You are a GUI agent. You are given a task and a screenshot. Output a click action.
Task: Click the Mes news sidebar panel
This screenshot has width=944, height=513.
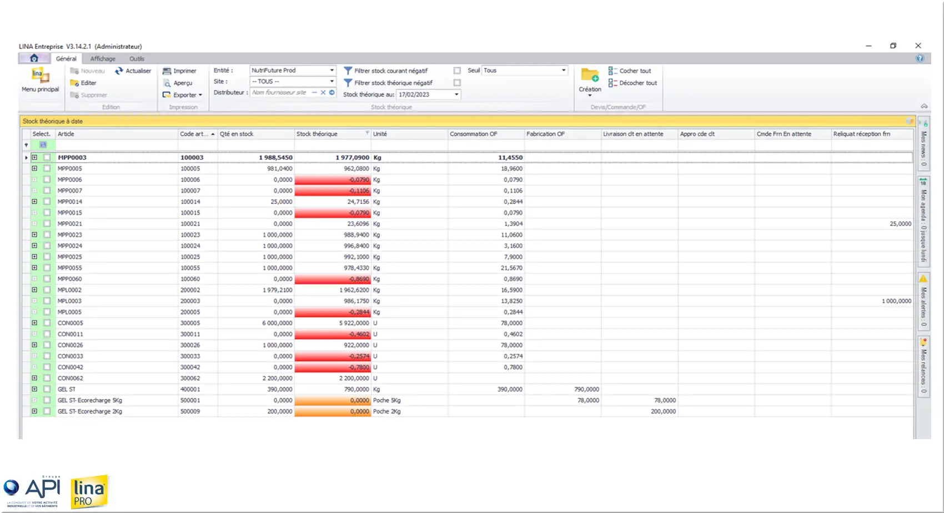(923, 143)
